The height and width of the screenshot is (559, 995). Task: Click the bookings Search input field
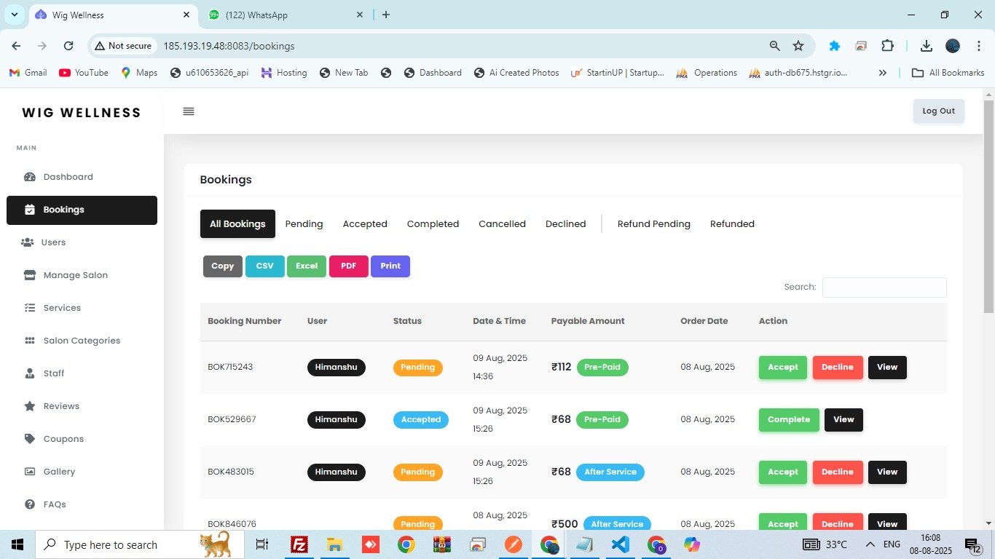[x=884, y=288]
